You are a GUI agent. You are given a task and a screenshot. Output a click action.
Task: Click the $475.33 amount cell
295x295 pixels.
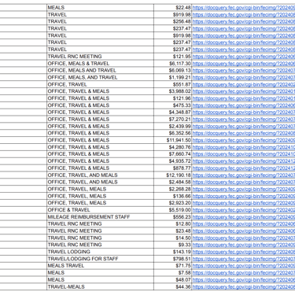tap(173, 105)
